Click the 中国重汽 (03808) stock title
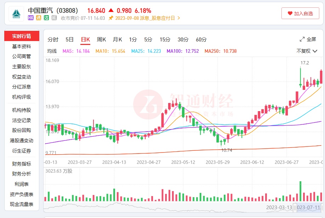Screen dimensions: 325x218 (x=53, y=10)
